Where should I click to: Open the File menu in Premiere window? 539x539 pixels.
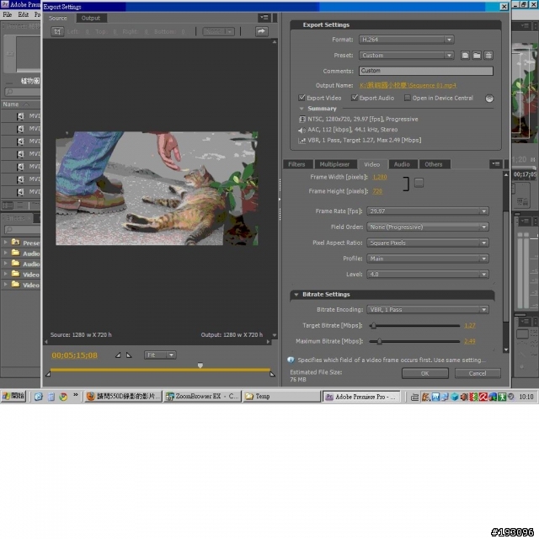[8, 14]
